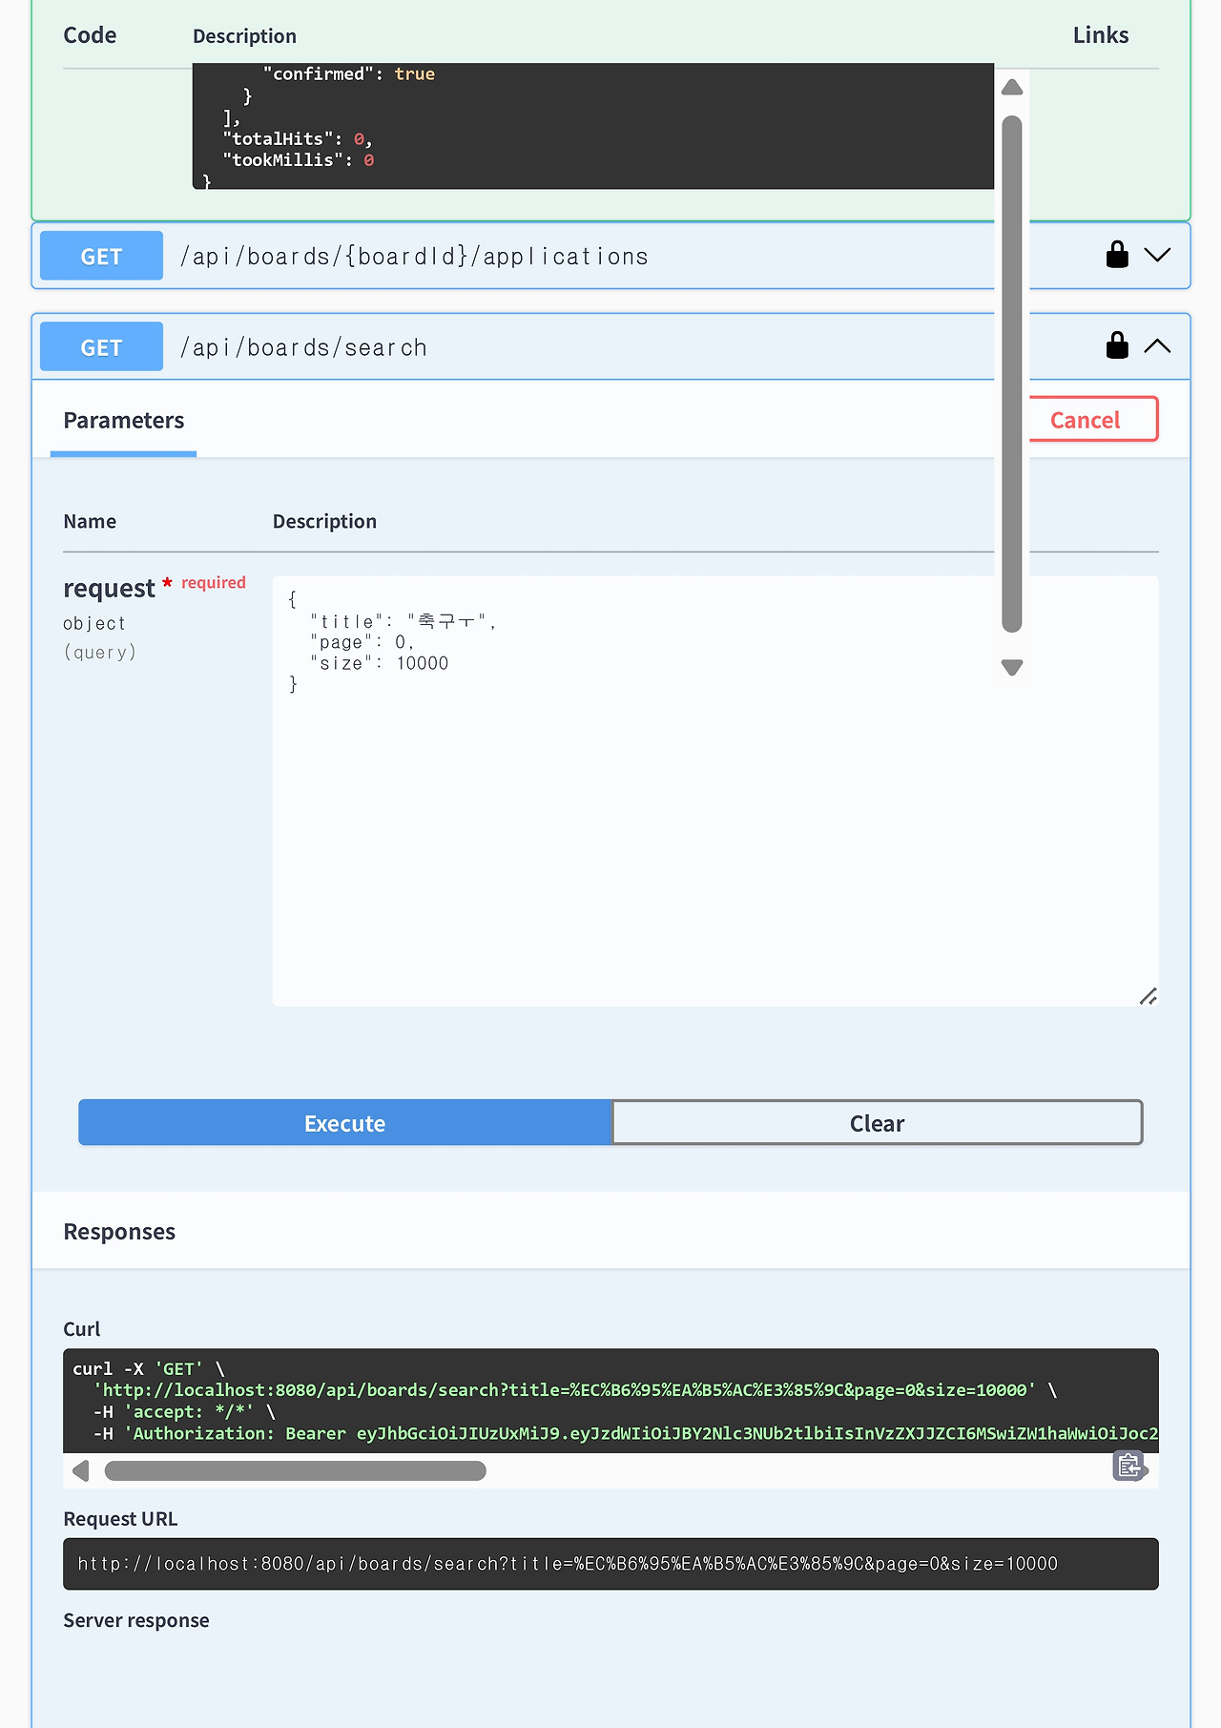Click the blue GET badge for boards/search
Image resolution: width=1221 pixels, height=1728 pixels.
pyautogui.click(x=101, y=348)
